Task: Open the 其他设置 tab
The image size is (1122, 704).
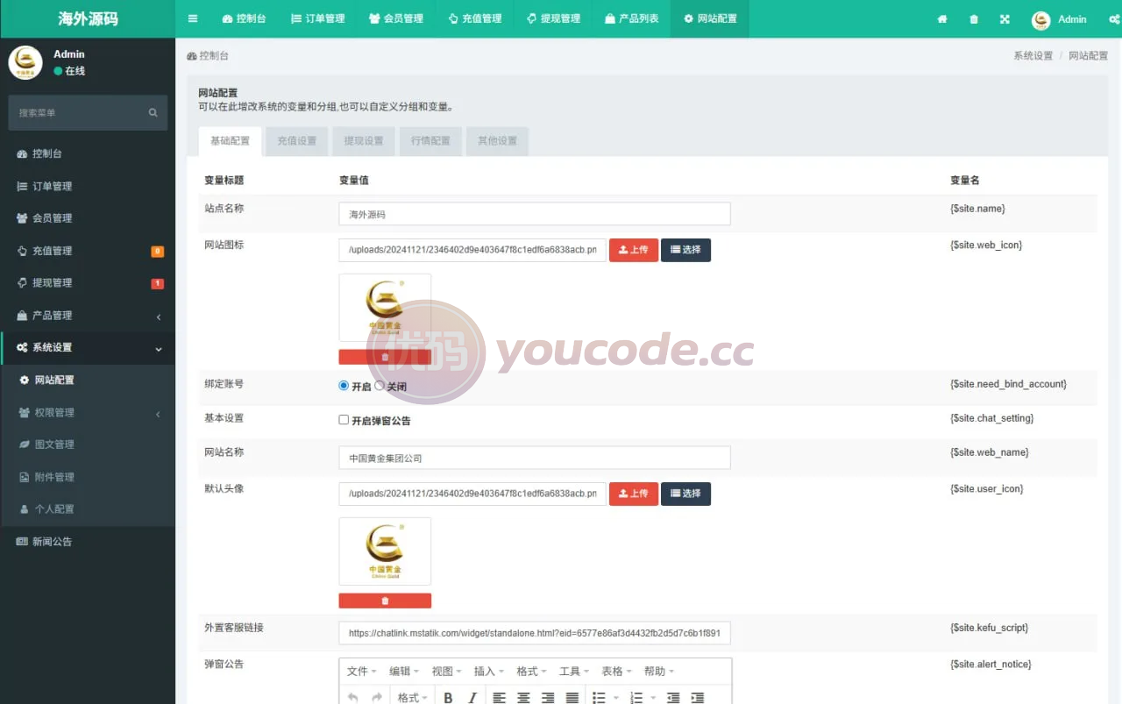Action: [497, 141]
